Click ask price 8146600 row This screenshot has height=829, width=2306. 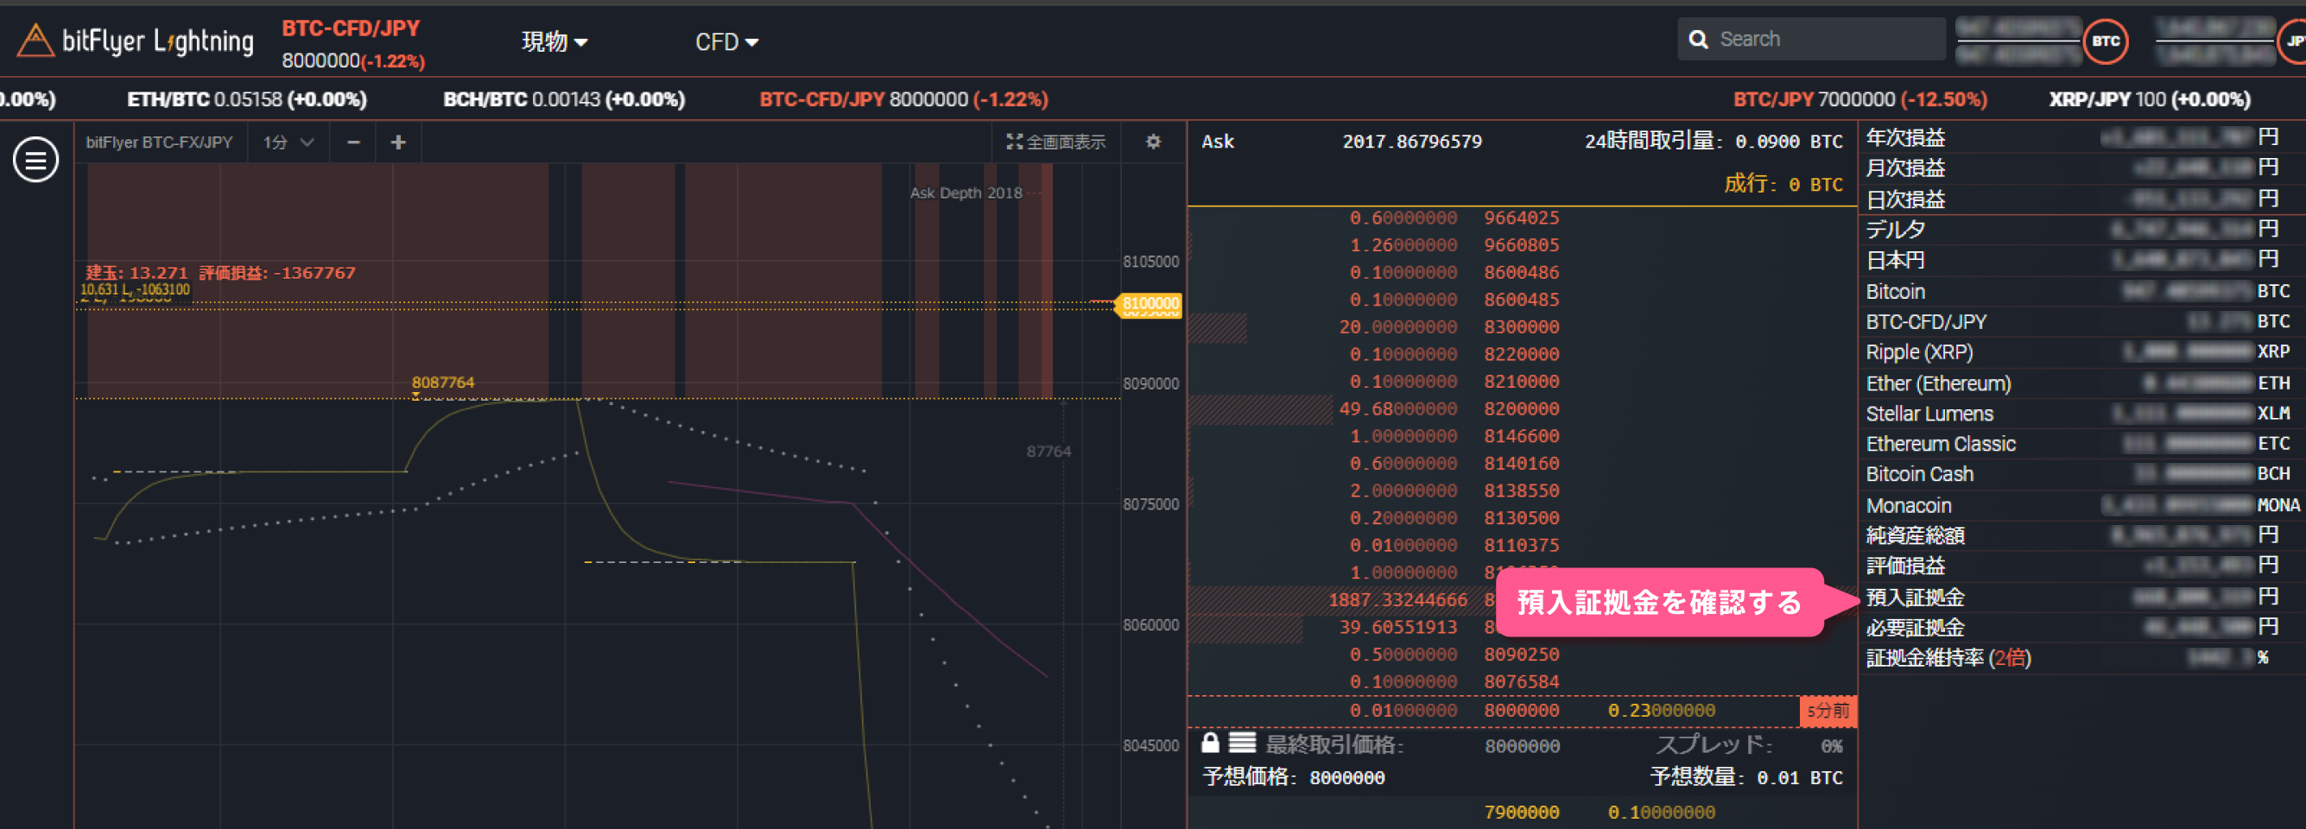(1522, 436)
